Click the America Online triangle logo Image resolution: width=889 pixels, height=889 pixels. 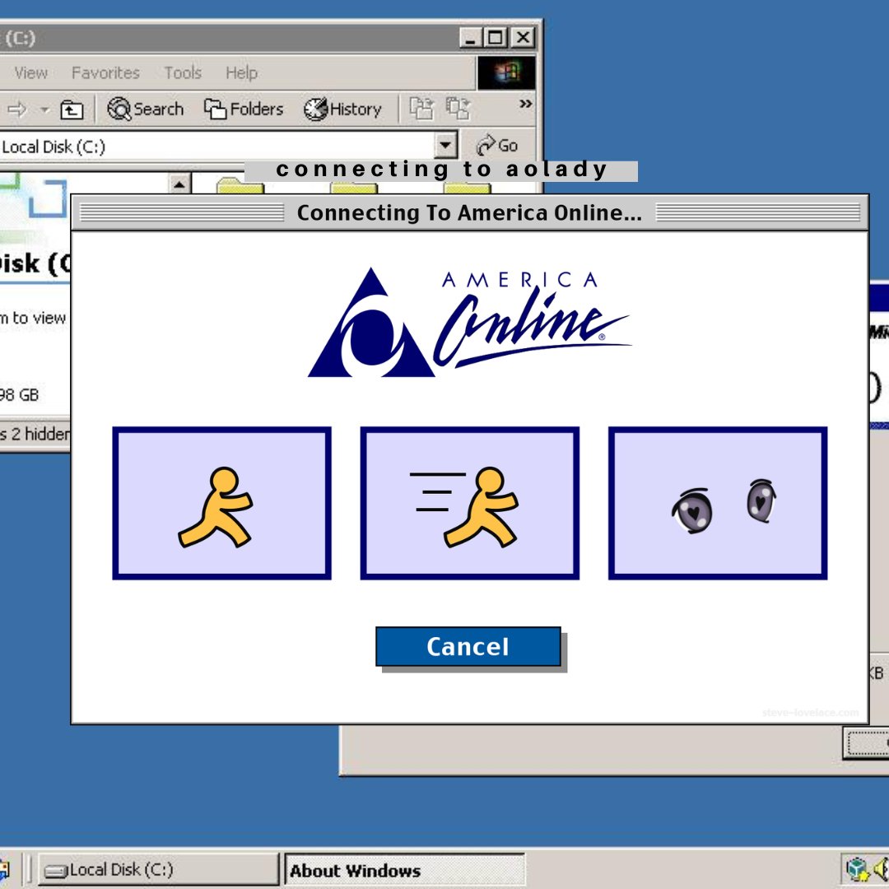(x=371, y=323)
